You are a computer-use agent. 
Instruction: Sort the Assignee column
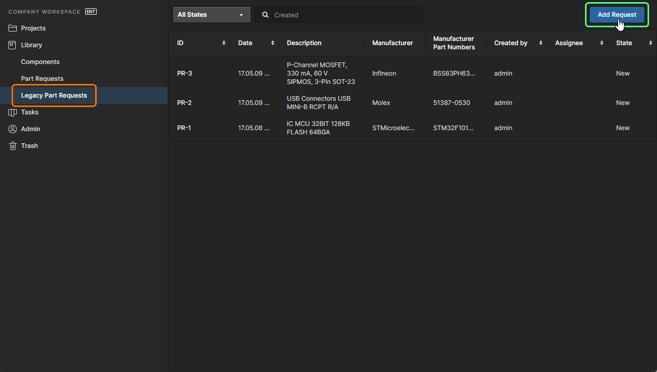[601, 43]
